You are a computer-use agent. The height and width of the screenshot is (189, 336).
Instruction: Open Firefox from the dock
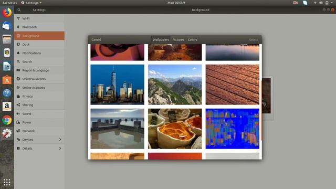pos(7,13)
